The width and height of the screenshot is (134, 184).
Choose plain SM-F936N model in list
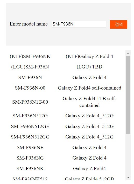click(x=30, y=78)
